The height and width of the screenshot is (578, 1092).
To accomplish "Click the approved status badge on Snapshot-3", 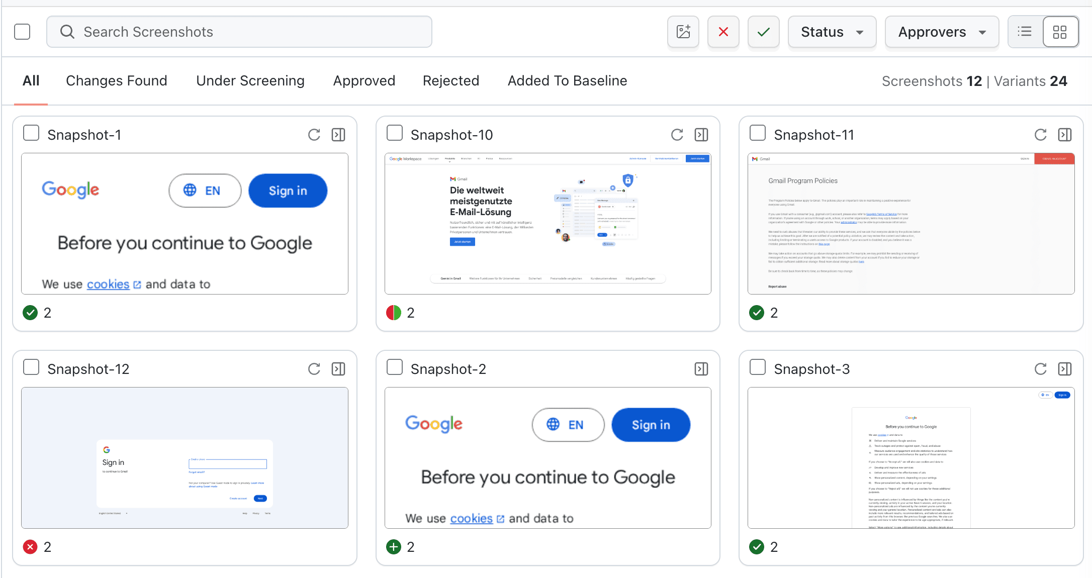I will (757, 546).
